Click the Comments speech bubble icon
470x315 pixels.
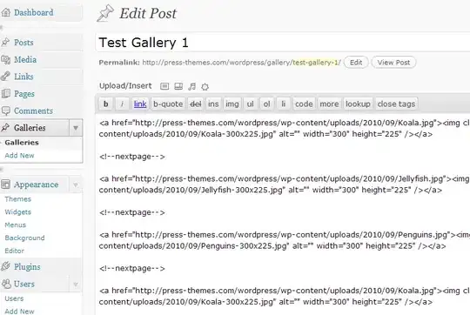(x=5, y=111)
